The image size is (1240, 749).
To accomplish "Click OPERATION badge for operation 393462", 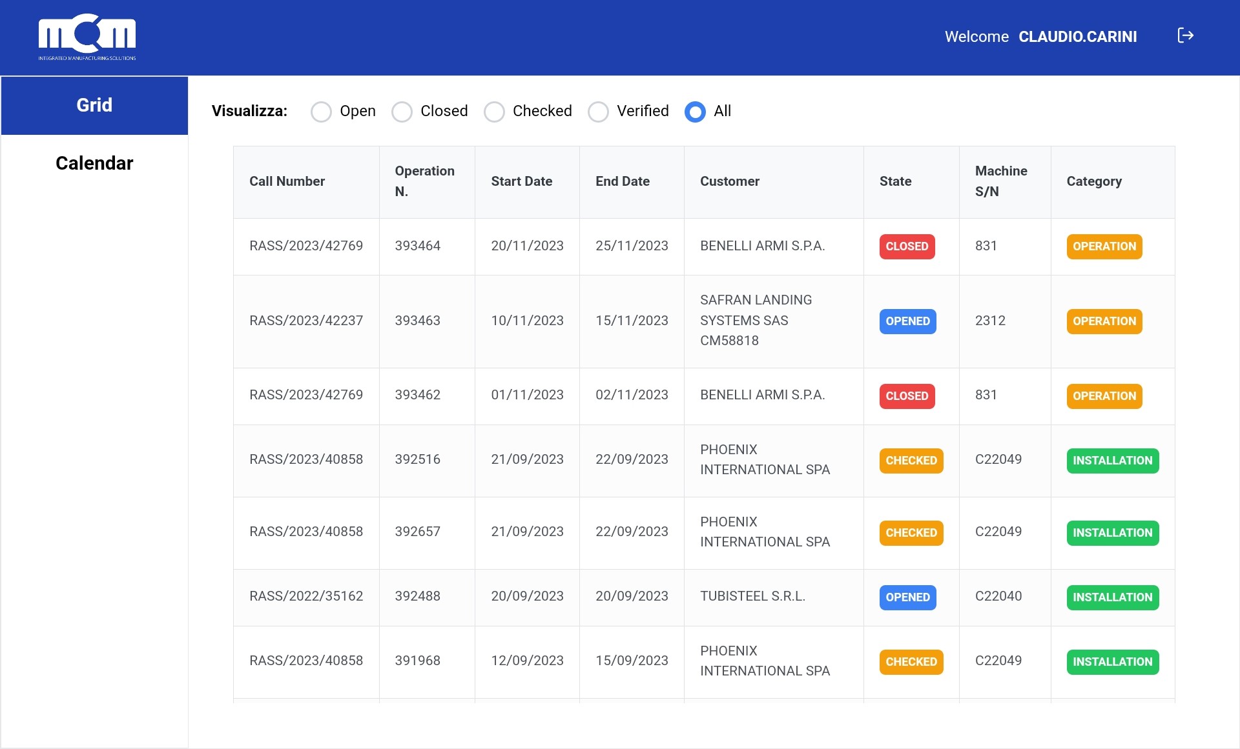I will click(x=1104, y=396).
